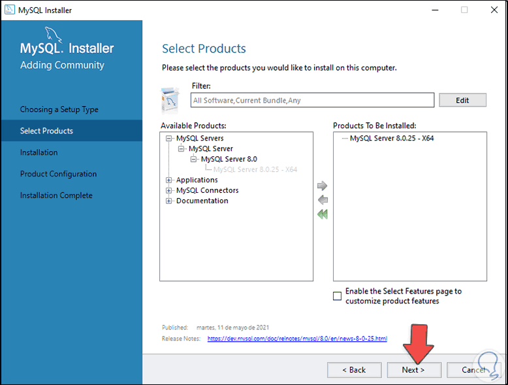This screenshot has height=385, width=508.
Task: Click the MySQL dolphin logo
Action: [53, 35]
